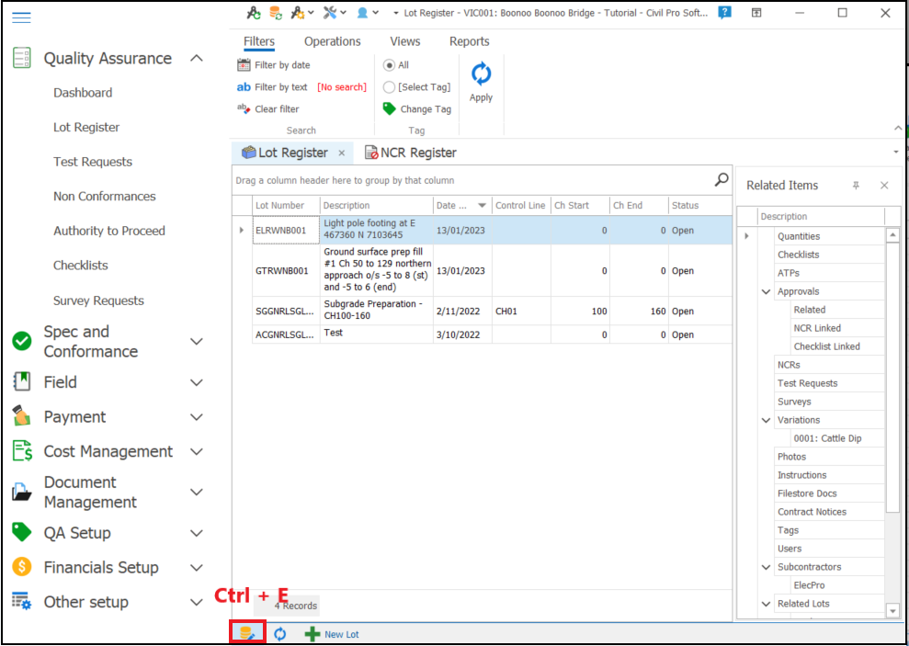Image resolution: width=909 pixels, height=646 pixels.
Task: Open the Reports ribbon tab
Action: [469, 41]
